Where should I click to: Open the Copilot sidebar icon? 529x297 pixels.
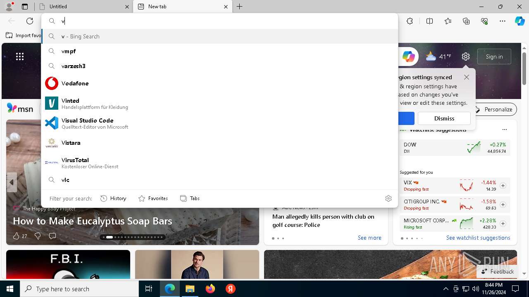point(519,21)
